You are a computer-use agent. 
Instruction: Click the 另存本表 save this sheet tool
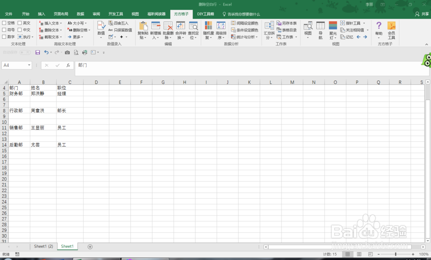pyautogui.click(x=287, y=23)
